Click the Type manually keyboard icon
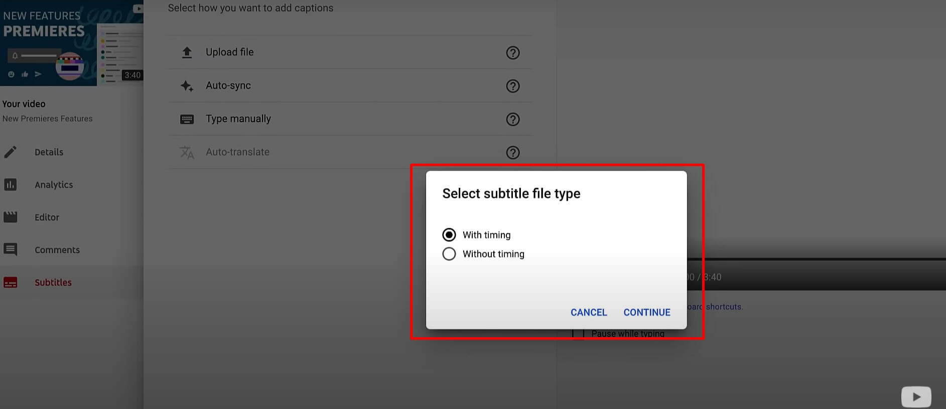Screen dimensions: 946x409 click(x=187, y=119)
